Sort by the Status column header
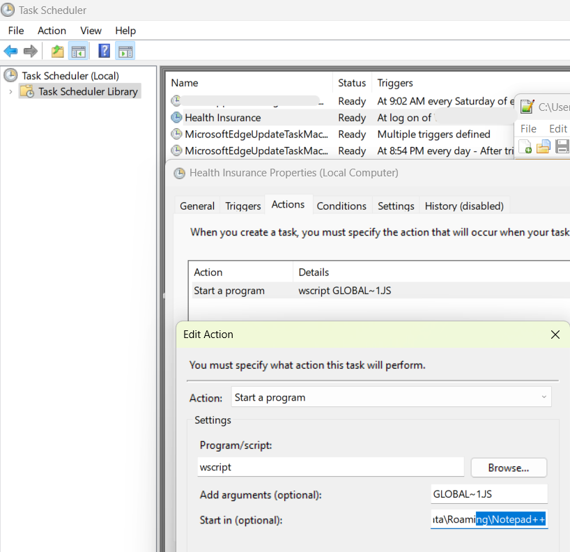Image resolution: width=570 pixels, height=552 pixels. pos(352,83)
